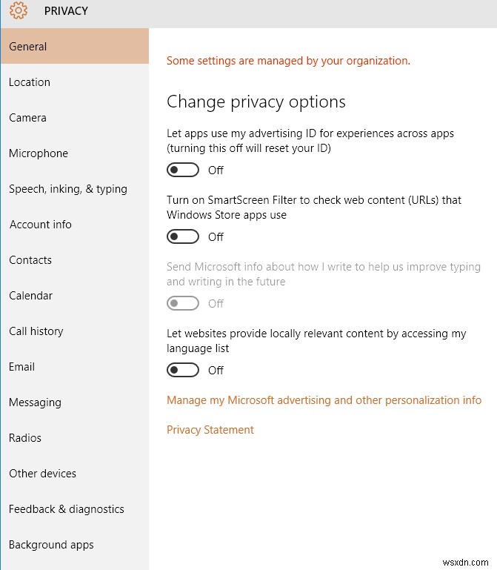
Task: Open the Location privacy settings
Action: [30, 82]
